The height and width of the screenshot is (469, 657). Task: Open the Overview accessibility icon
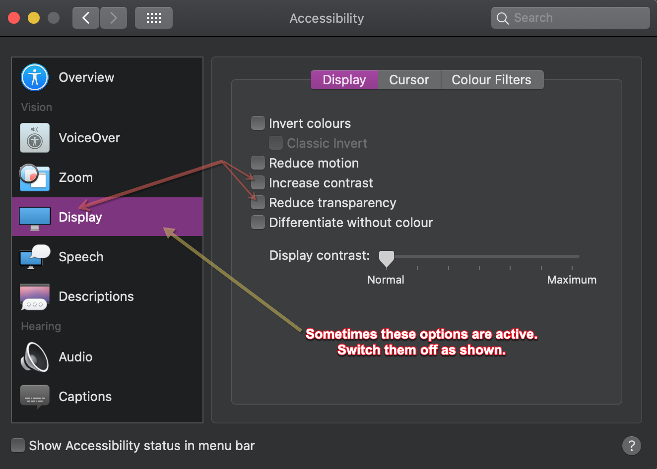35,77
